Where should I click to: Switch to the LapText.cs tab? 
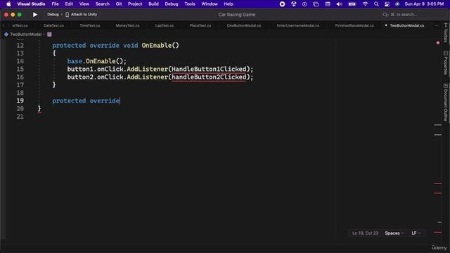(x=165, y=25)
